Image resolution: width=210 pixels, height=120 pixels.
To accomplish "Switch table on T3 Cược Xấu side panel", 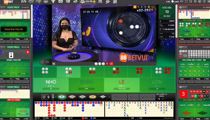I will (x=3, y=87).
